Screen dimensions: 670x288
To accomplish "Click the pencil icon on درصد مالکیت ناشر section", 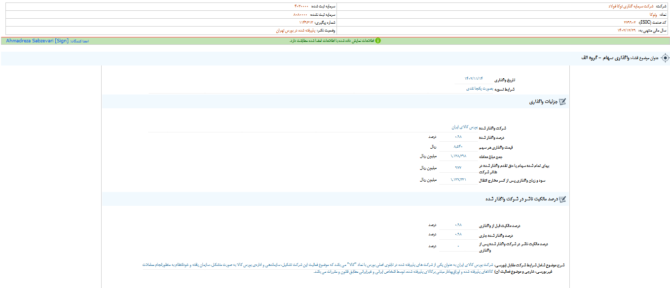I will coord(561,198).
